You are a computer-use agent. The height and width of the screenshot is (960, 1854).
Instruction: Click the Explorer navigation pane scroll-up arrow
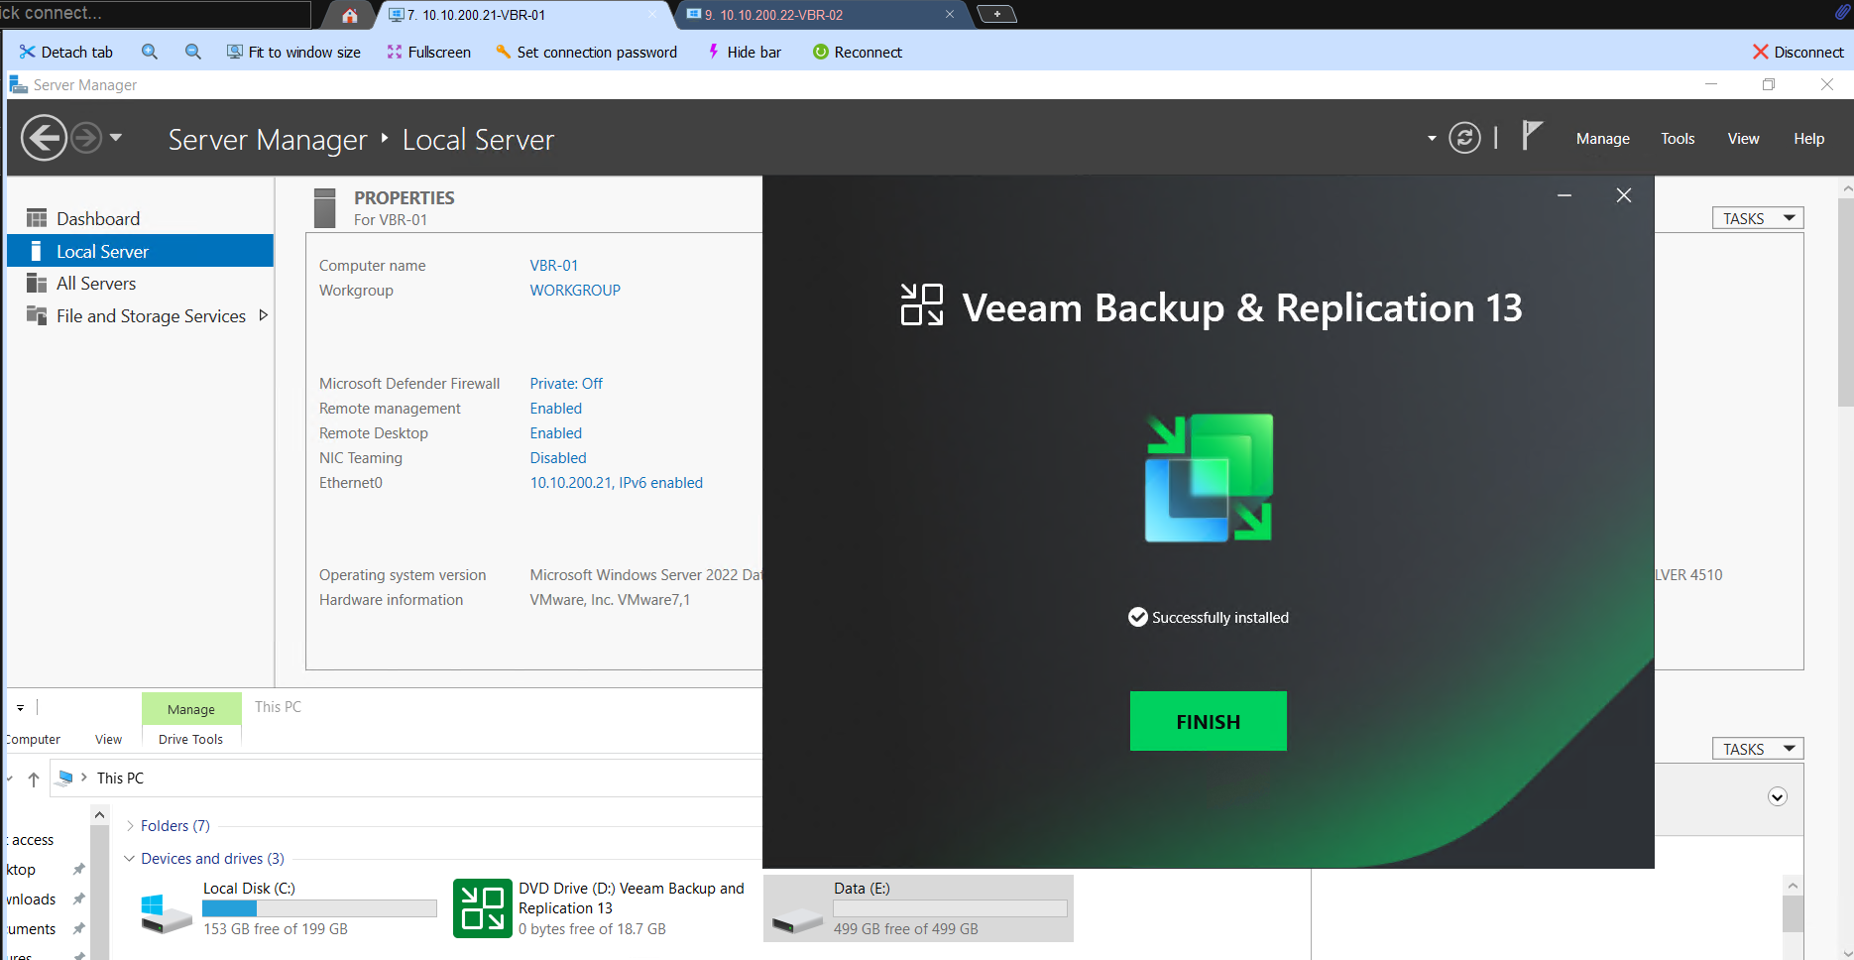(x=99, y=815)
